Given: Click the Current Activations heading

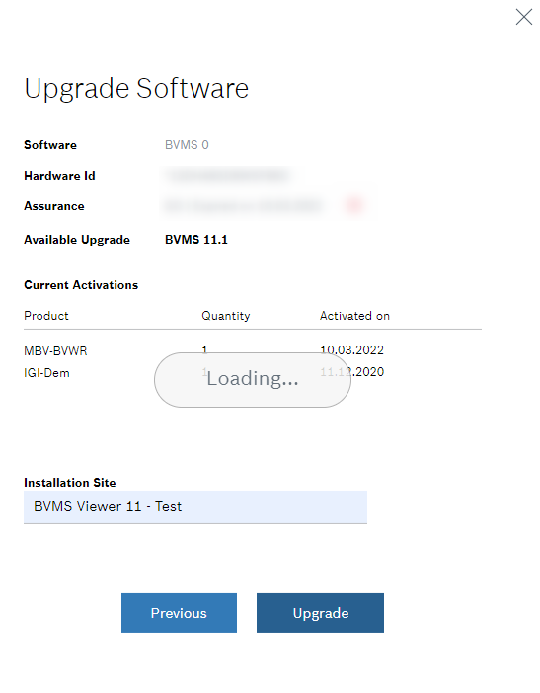Looking at the screenshot, I should (x=81, y=285).
